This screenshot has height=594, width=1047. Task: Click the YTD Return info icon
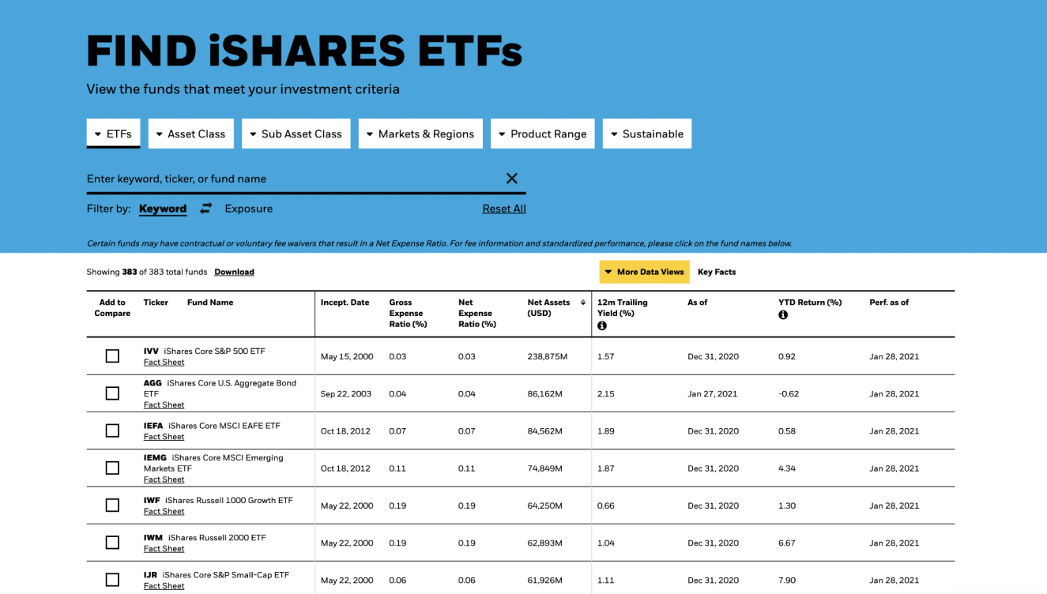(783, 315)
